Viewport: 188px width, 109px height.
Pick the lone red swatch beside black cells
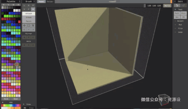pyautogui.click(x=19, y=22)
